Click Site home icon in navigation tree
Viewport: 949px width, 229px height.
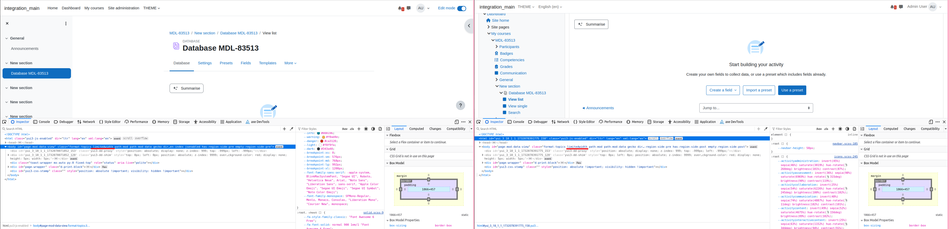[x=488, y=21]
